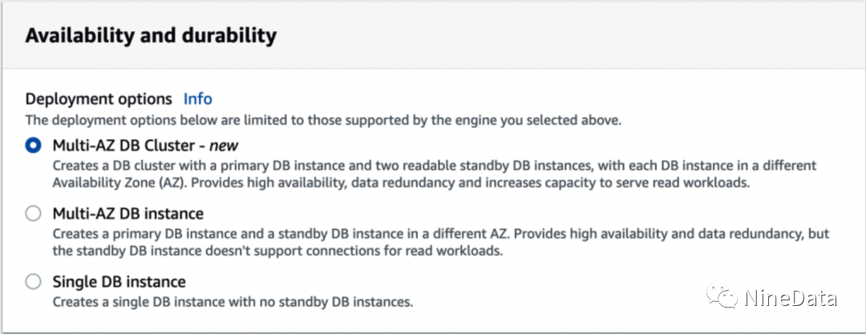Click the "Availability and durability" section heading
The width and height of the screenshot is (866, 334).
click(151, 36)
